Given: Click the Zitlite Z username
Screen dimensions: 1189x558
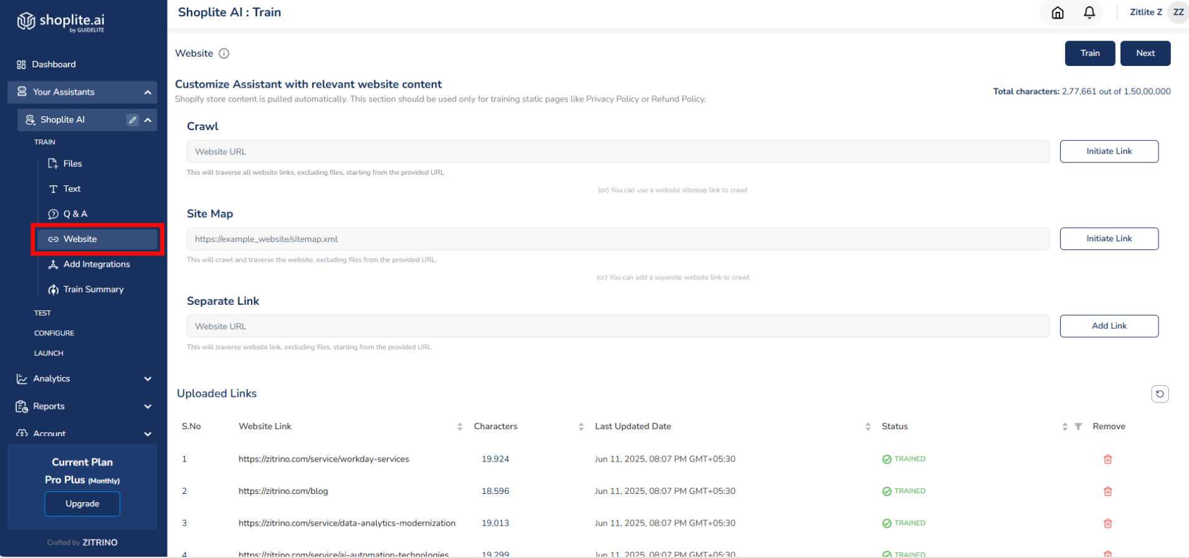Looking at the screenshot, I should click(1146, 12).
